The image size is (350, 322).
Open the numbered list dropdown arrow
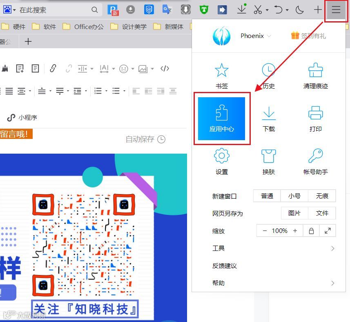pos(106,91)
